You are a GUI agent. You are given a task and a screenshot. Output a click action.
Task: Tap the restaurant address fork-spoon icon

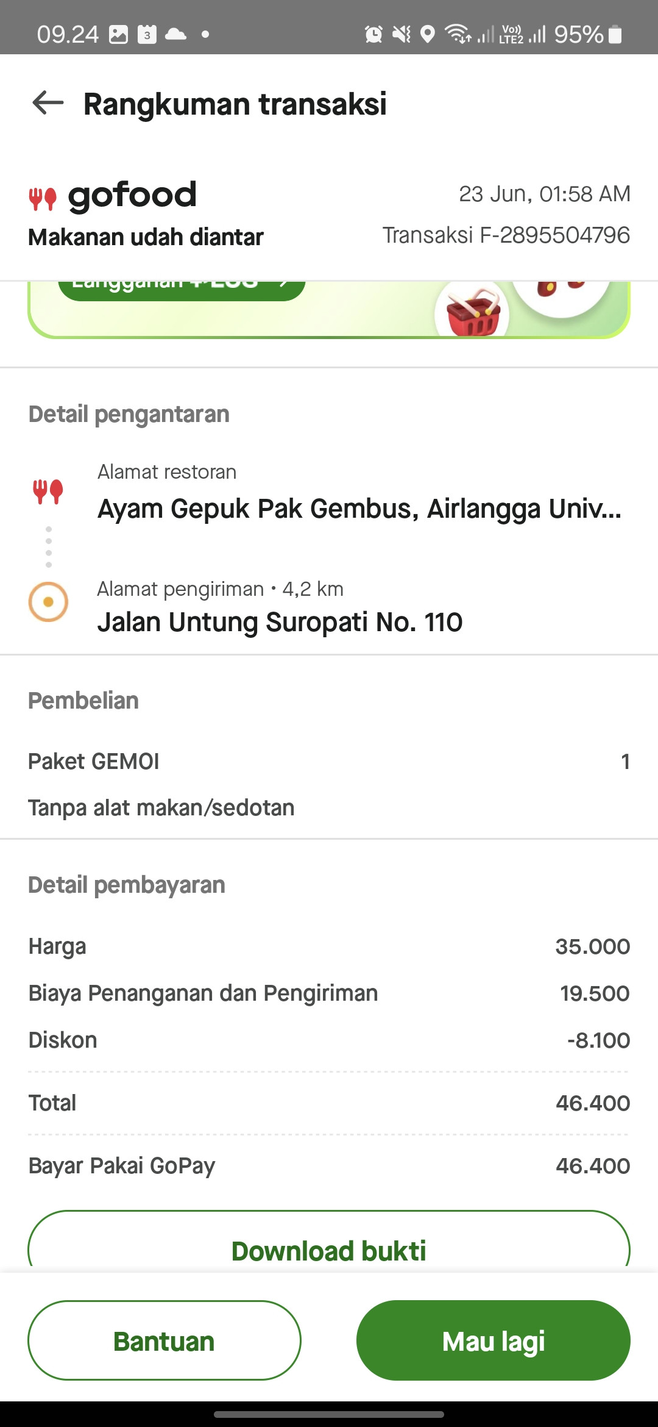(48, 492)
